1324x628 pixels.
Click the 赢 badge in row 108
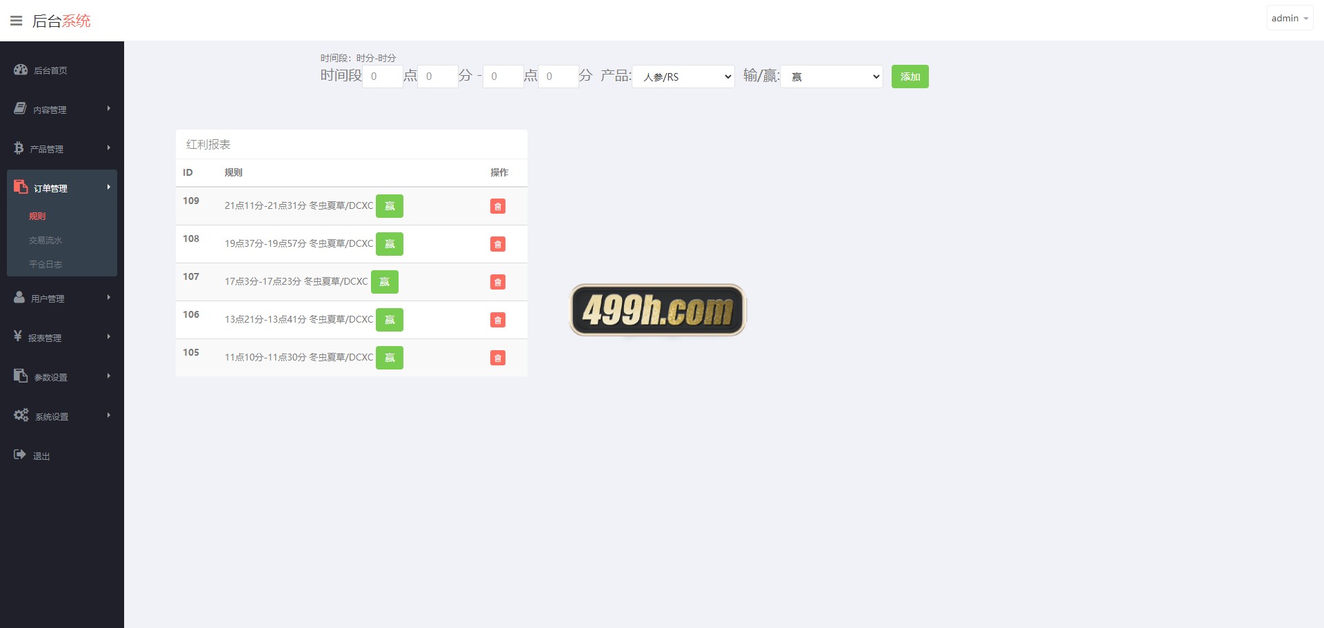pyautogui.click(x=390, y=244)
